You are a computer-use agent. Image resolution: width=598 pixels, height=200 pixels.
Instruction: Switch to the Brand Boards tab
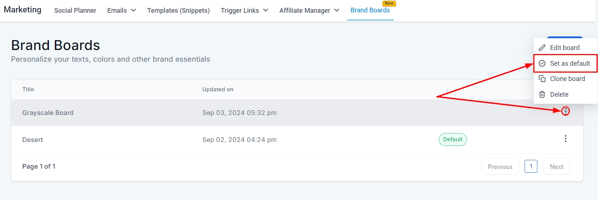point(370,10)
